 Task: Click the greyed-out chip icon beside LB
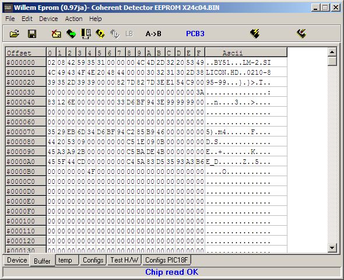point(115,34)
